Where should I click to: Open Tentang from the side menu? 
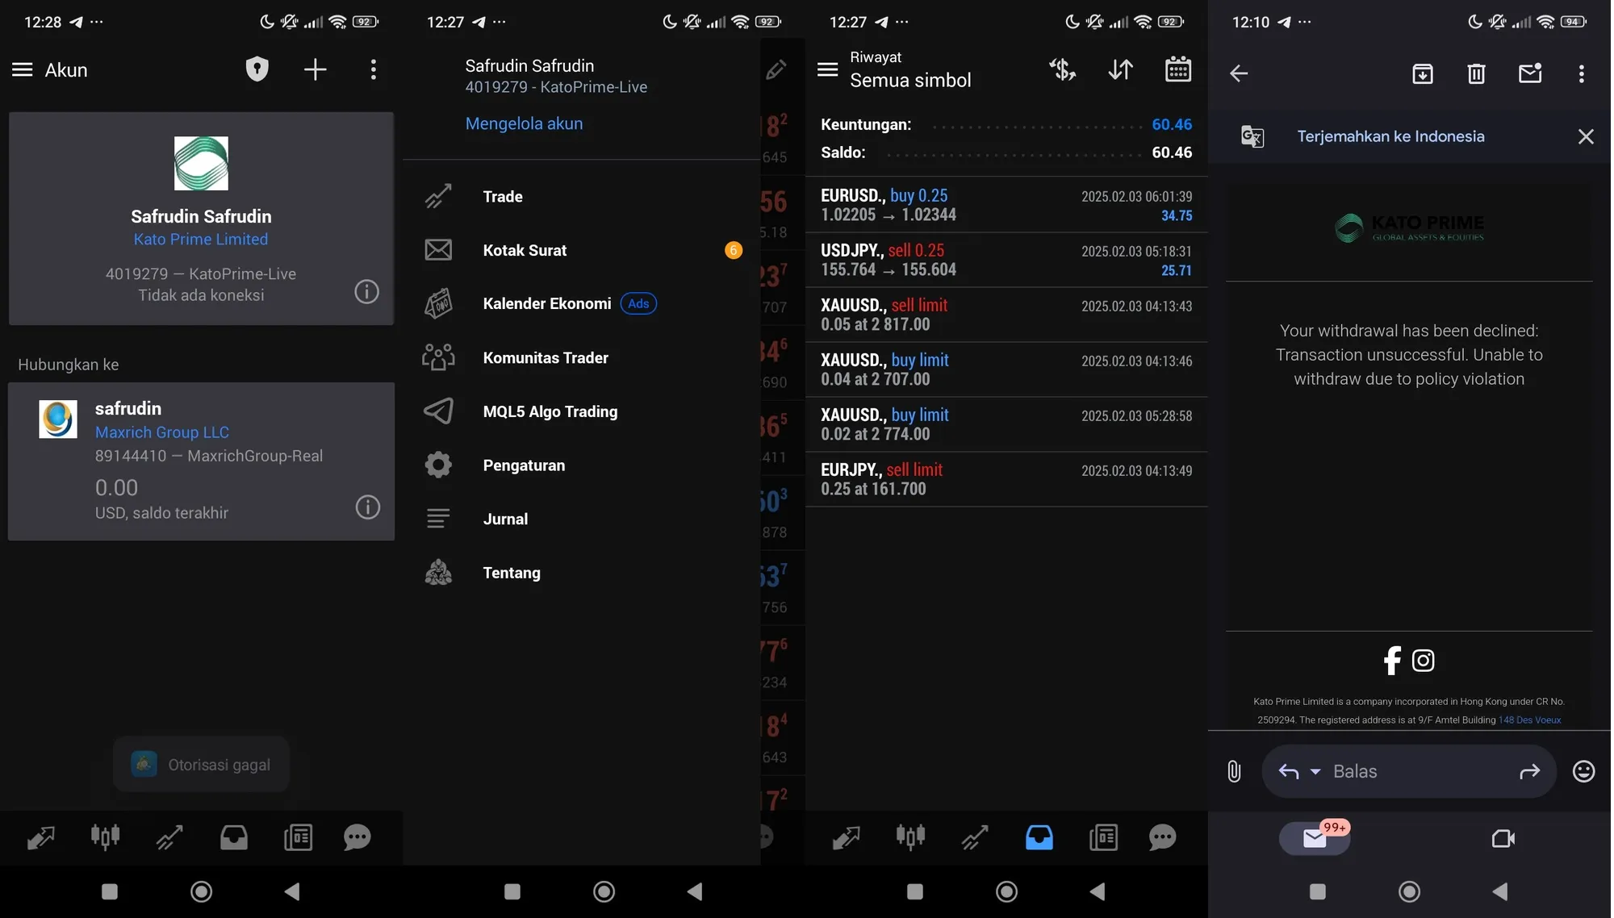(x=581, y=573)
